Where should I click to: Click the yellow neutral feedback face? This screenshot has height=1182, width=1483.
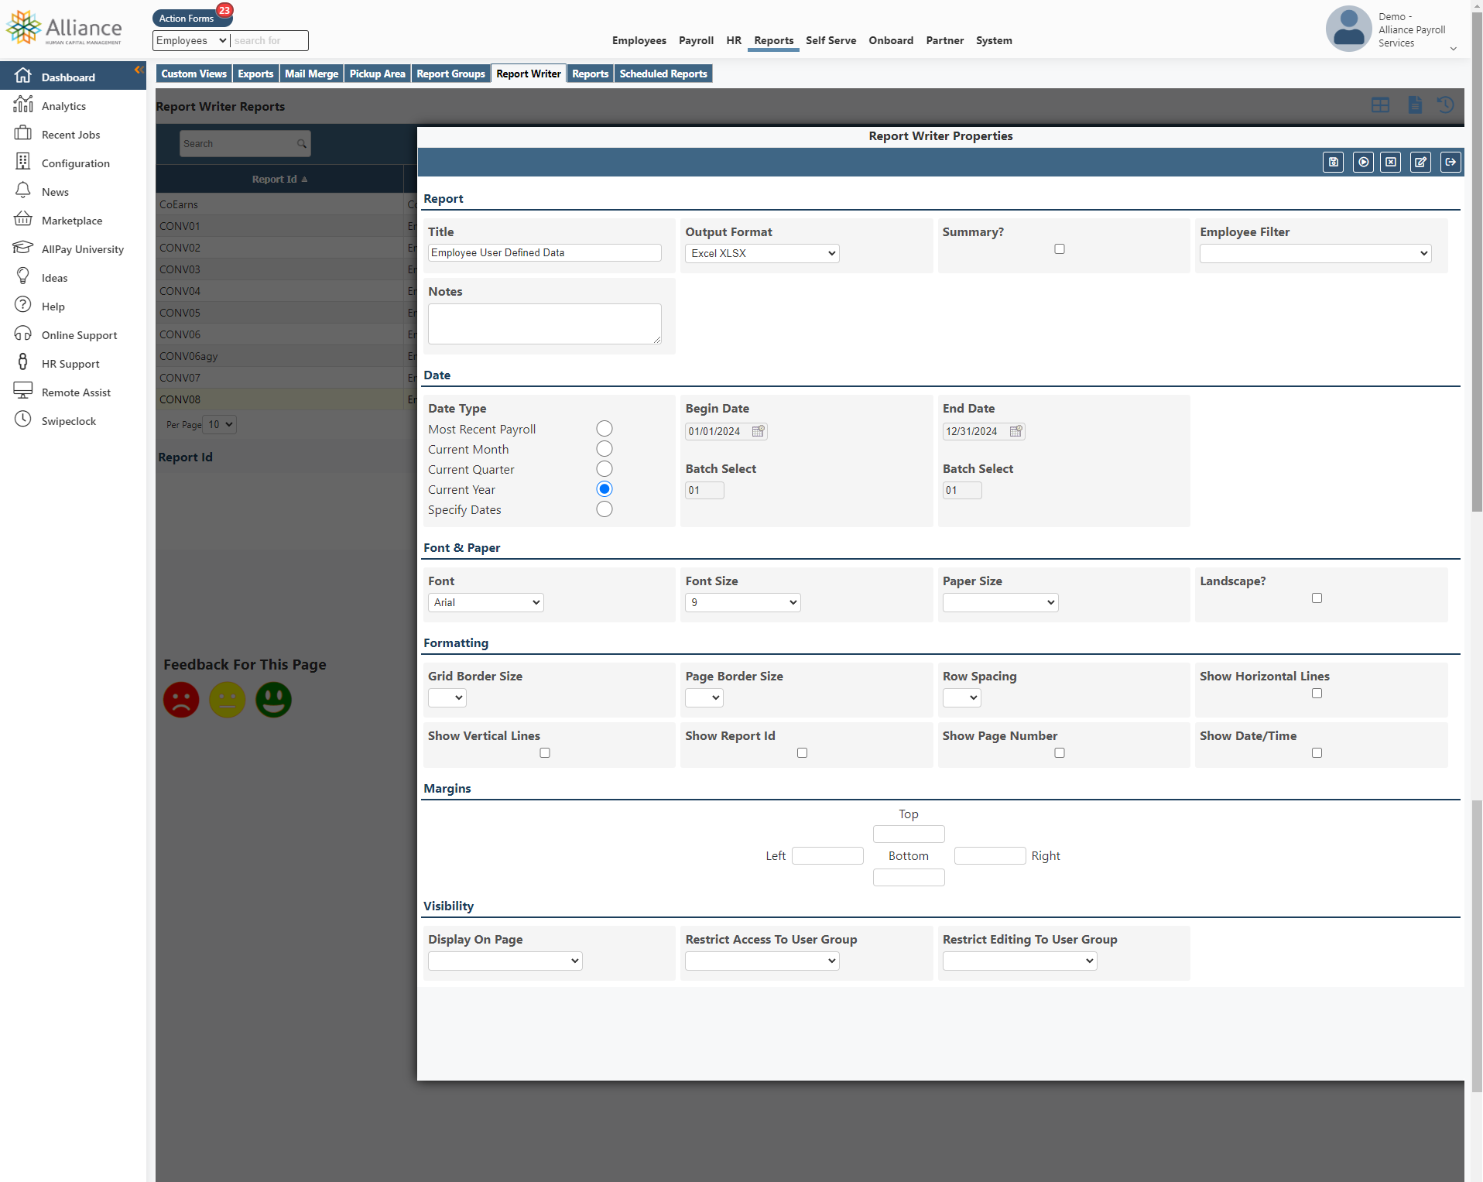[228, 700]
